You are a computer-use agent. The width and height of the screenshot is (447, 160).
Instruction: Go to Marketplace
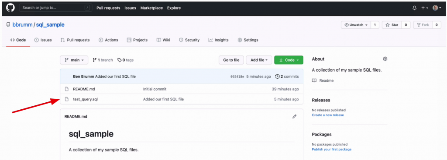(151, 8)
